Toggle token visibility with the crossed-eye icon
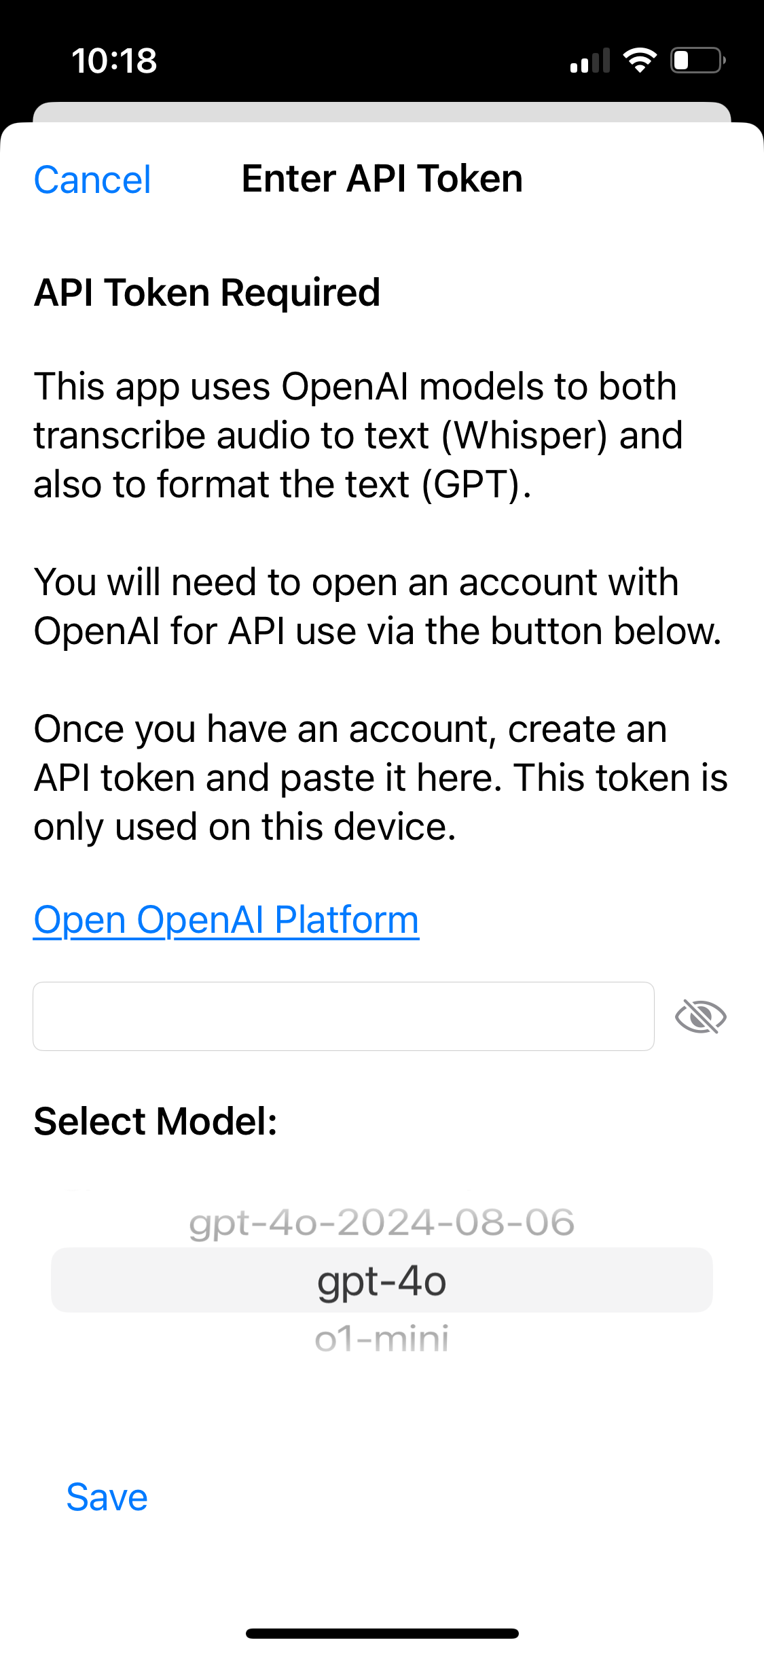The image size is (764, 1655). 701,1017
